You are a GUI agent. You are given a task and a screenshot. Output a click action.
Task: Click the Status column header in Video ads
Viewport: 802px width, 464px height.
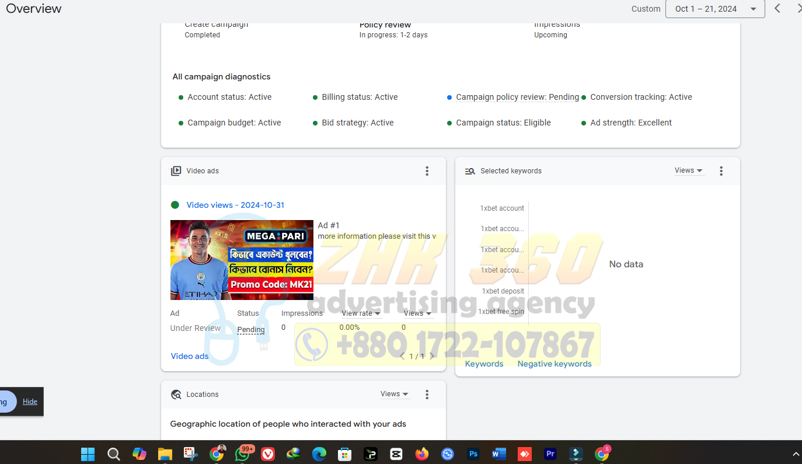coord(248,313)
